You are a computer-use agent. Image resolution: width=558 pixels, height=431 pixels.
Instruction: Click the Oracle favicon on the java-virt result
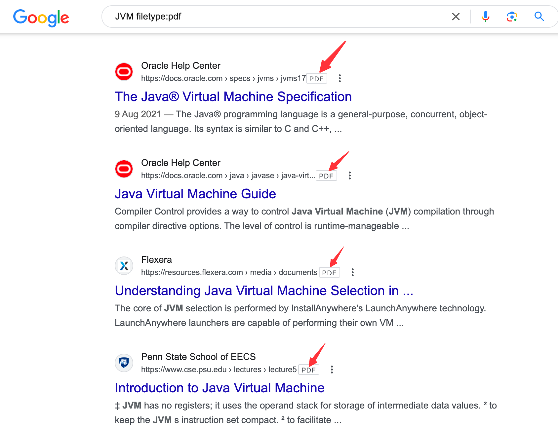click(x=124, y=169)
